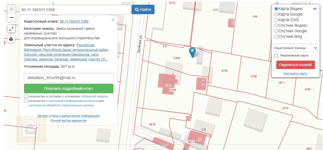The image size is (323, 150).
Task: Zoom in with the plus button
Action: [11, 9]
